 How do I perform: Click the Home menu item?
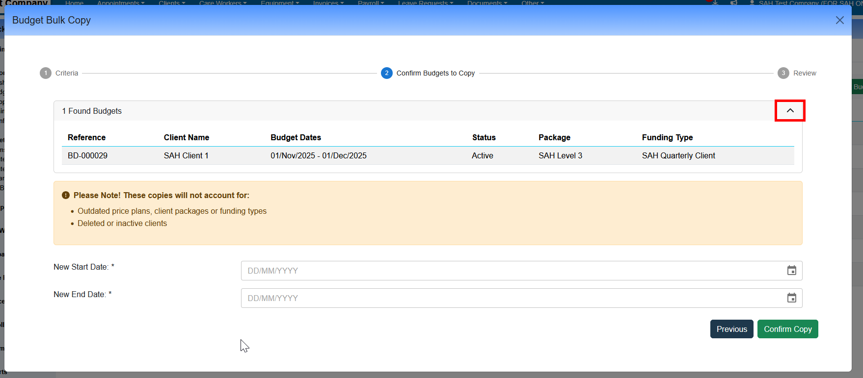click(x=74, y=3)
